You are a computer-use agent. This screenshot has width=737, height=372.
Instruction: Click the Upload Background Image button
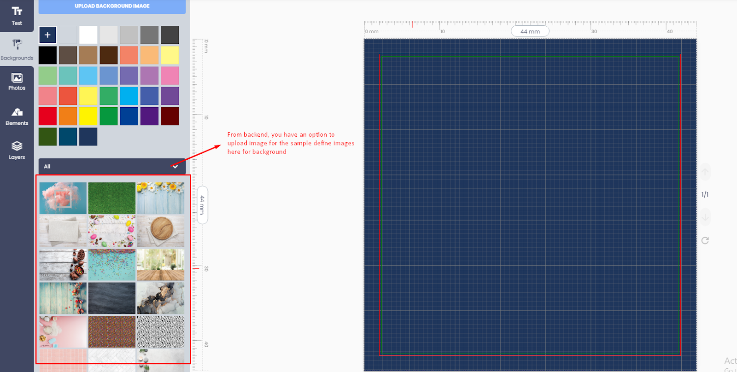click(x=112, y=6)
